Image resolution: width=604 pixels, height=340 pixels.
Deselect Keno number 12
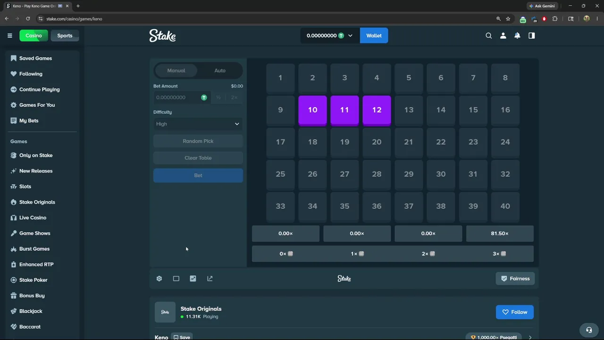click(x=377, y=110)
